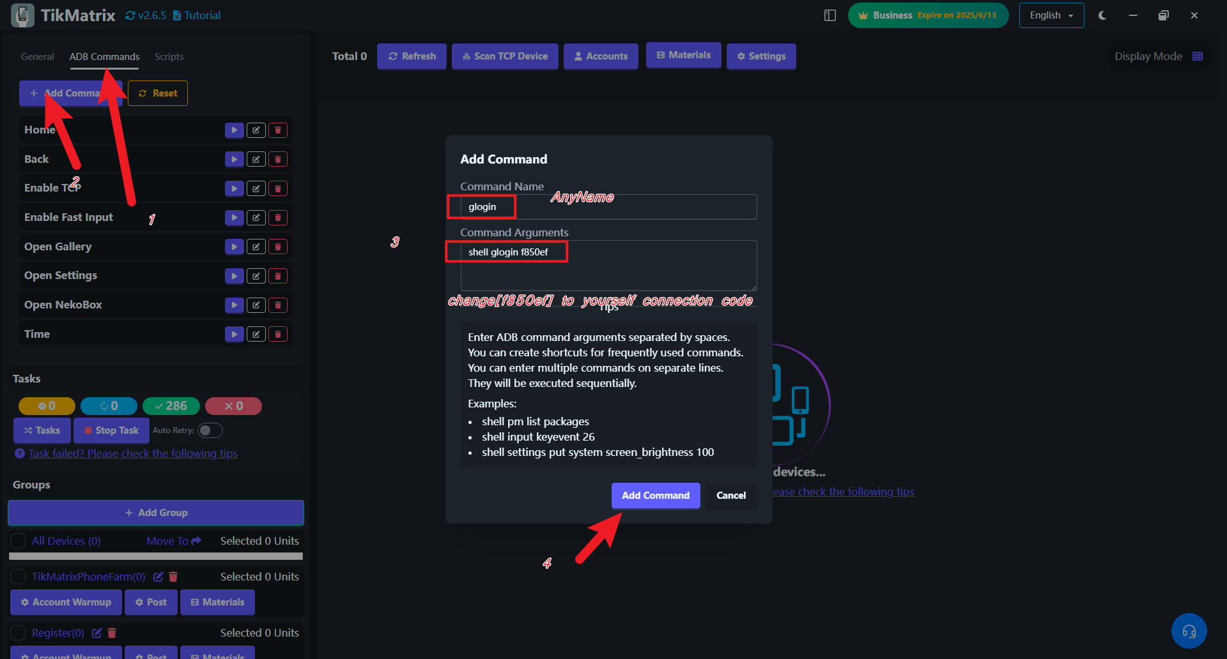
Task: Open Account Warmup for TikMatrixPhoneFarm
Action: tap(66, 602)
